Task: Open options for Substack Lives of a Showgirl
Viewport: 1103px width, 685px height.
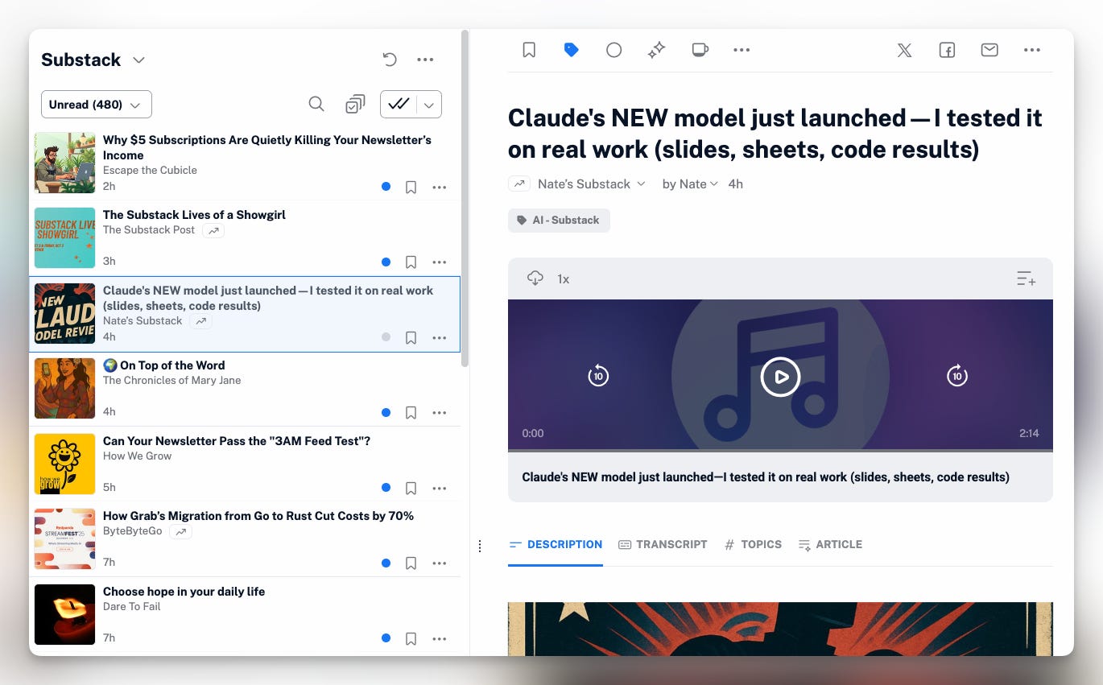Action: [x=439, y=262]
